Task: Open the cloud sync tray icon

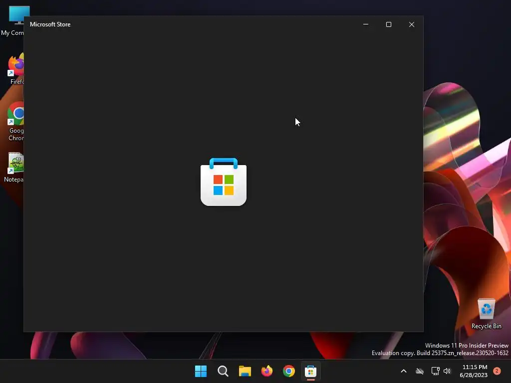Action: 420,371
